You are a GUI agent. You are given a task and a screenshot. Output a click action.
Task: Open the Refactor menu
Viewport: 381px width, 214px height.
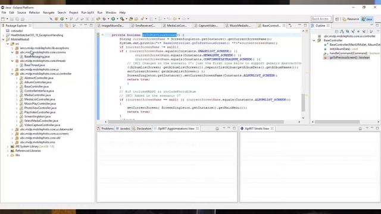[x=35, y=12]
